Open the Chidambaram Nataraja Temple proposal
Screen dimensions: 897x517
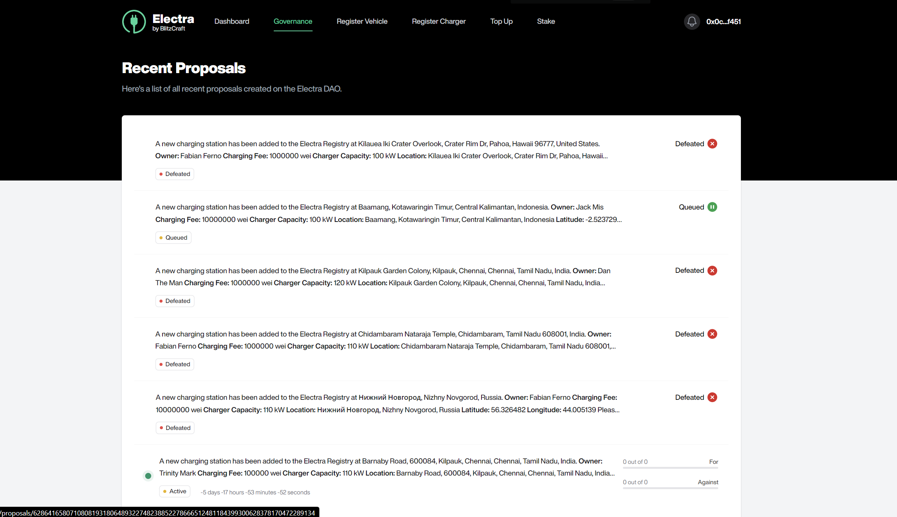(x=385, y=340)
